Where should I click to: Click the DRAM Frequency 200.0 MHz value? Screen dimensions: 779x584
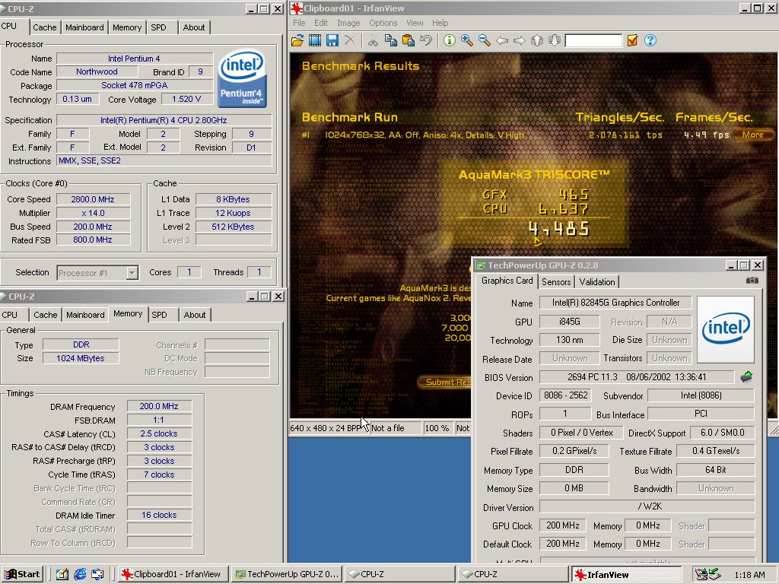point(159,406)
